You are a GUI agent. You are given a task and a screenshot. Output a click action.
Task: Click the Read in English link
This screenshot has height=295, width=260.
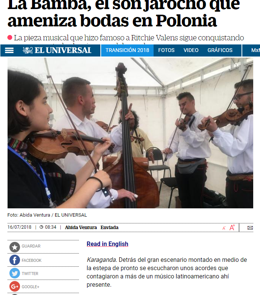click(x=108, y=244)
